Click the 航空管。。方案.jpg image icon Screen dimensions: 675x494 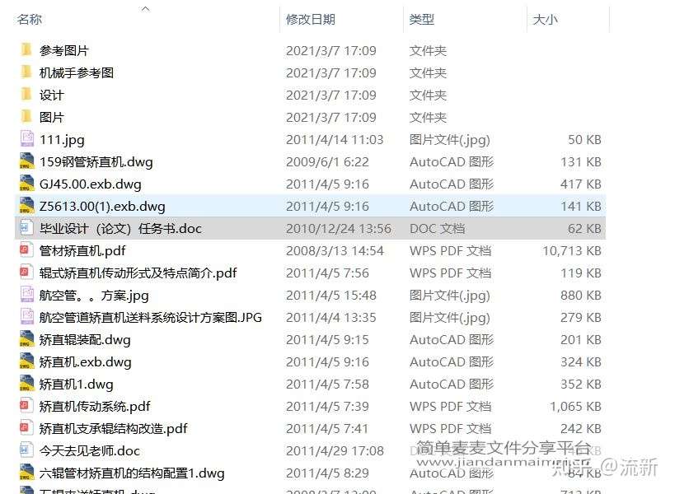coord(26,295)
